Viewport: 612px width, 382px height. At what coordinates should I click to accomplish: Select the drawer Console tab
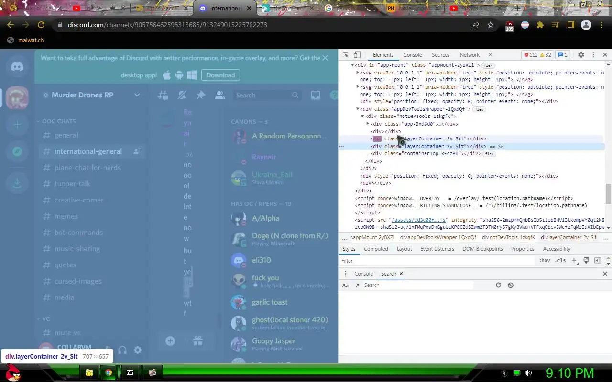[363, 274]
